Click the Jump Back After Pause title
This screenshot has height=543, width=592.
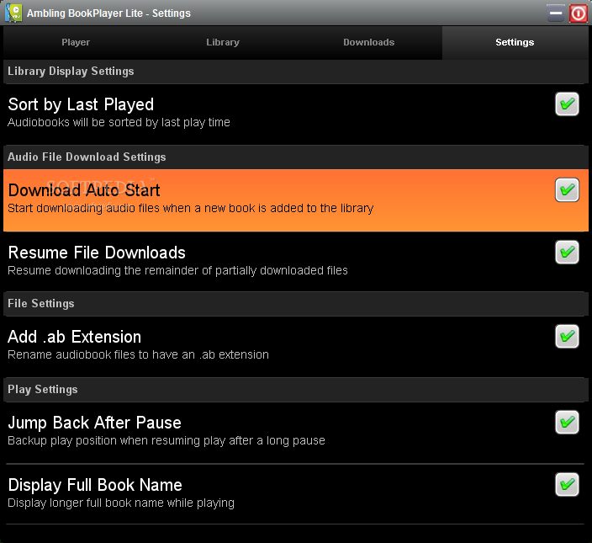coord(94,423)
